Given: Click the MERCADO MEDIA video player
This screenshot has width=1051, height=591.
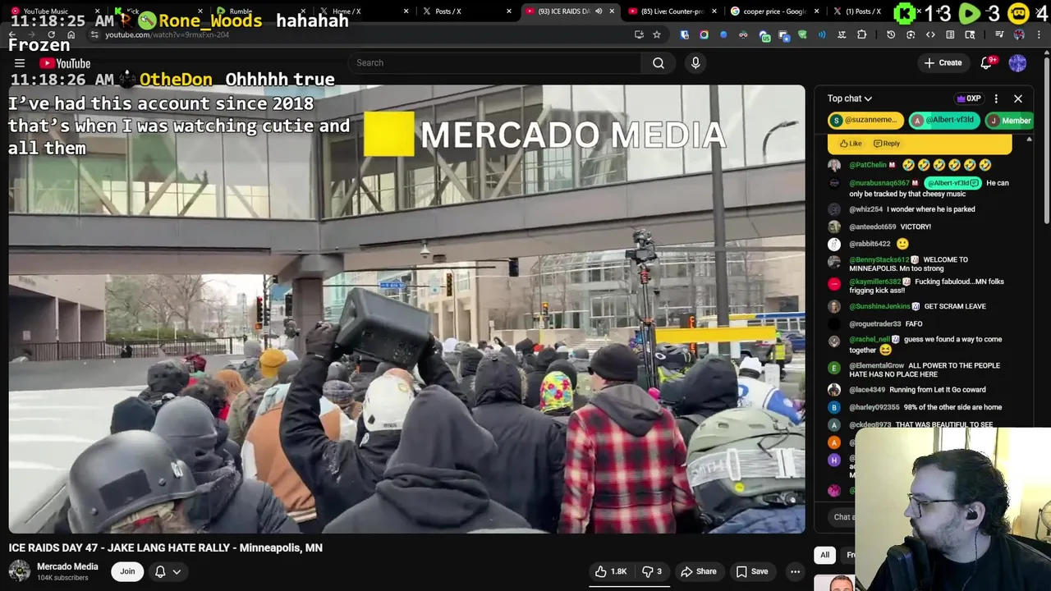Looking at the screenshot, I should click(407, 309).
